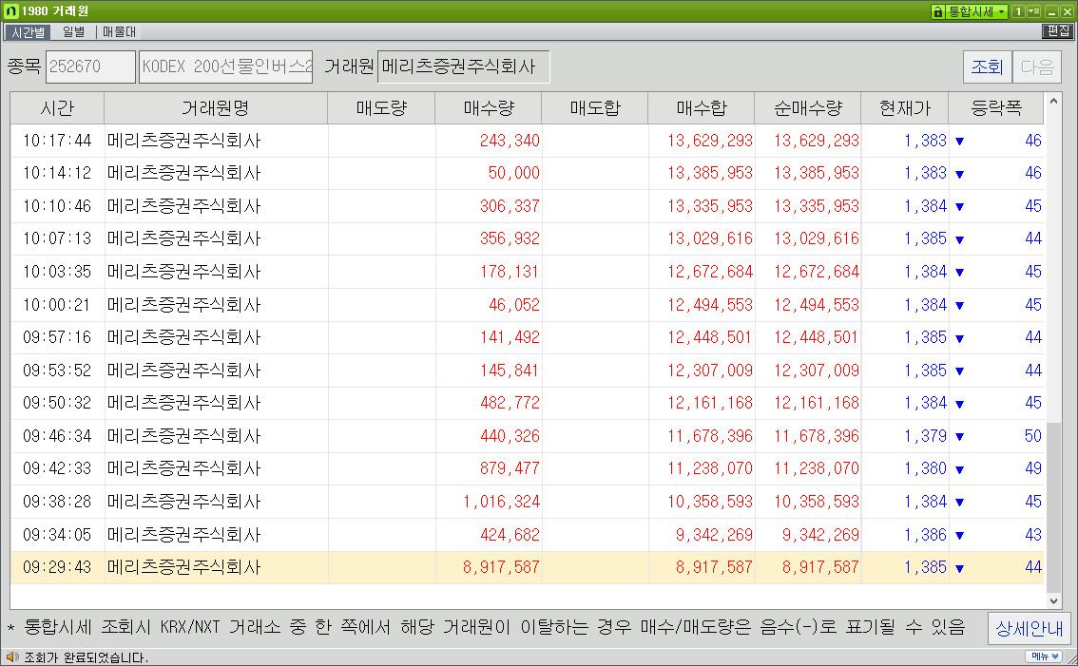This screenshot has width=1078, height=666.
Task: Click the app logo icon in title bar
Action: coord(10,11)
